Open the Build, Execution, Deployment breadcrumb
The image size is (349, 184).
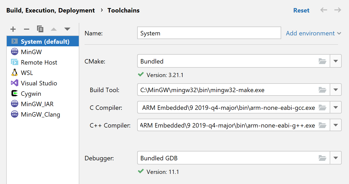[50, 10]
